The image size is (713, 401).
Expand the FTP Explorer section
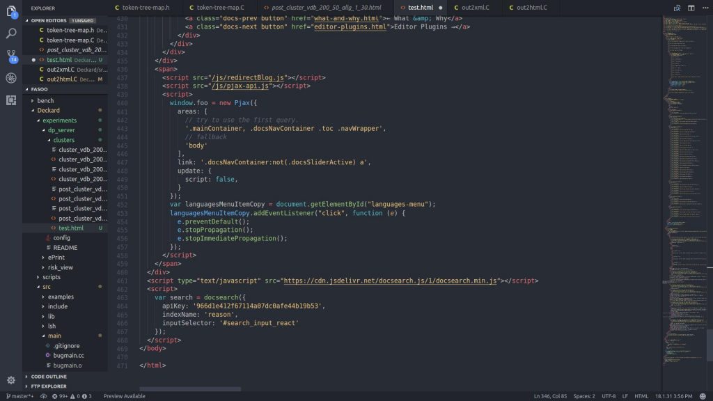27,386
